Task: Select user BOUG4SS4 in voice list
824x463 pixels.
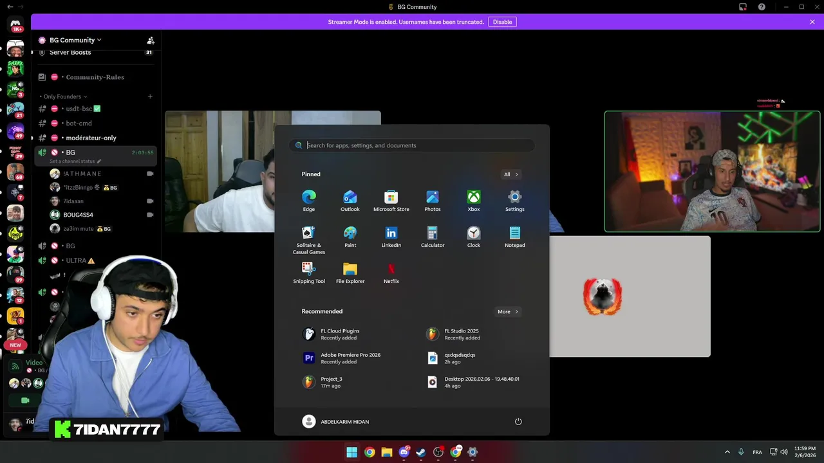Action: pos(102,215)
